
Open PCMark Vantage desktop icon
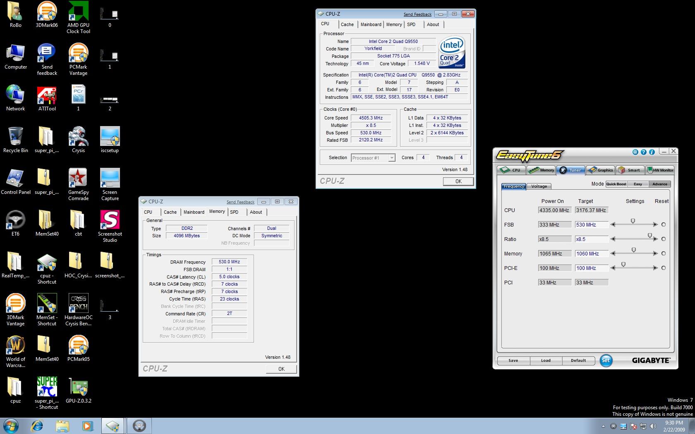point(78,59)
